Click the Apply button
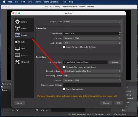The width and height of the screenshot is (138, 117). (x=20, y=103)
